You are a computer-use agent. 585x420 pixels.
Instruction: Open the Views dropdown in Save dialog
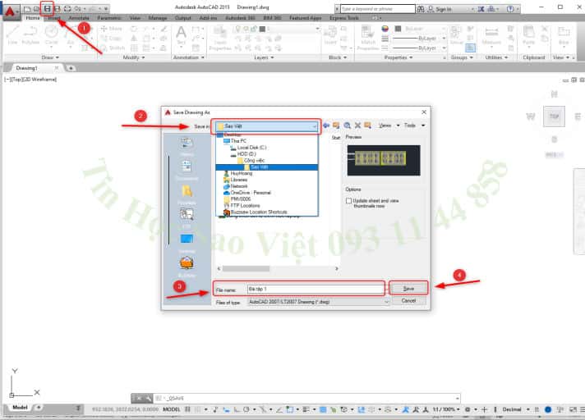[x=389, y=126]
